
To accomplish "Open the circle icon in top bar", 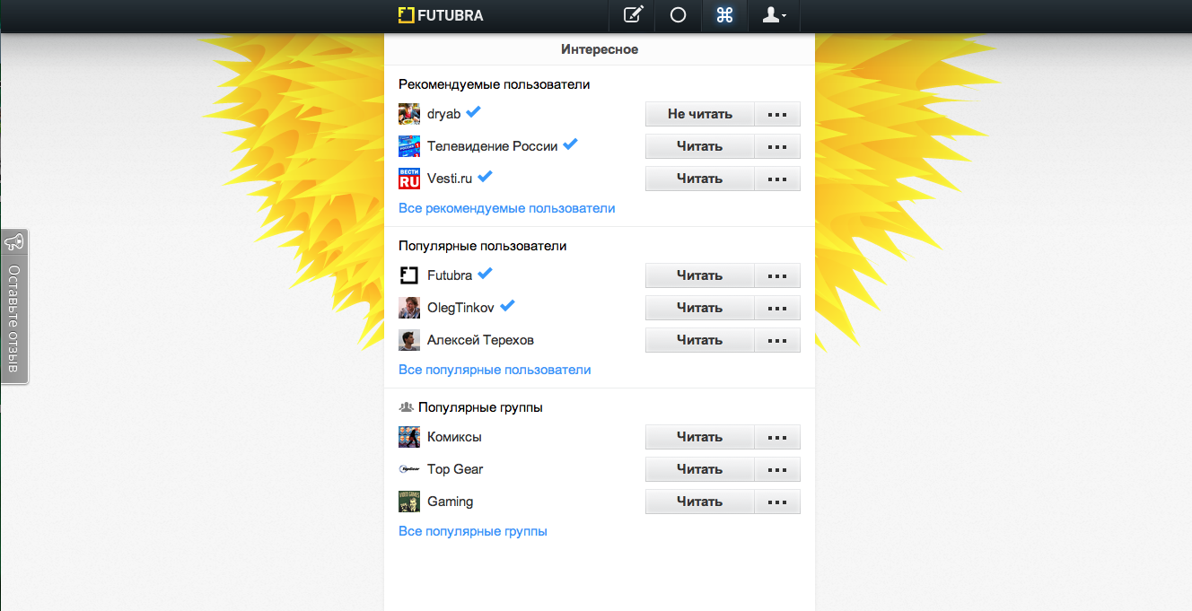I will 679,15.
